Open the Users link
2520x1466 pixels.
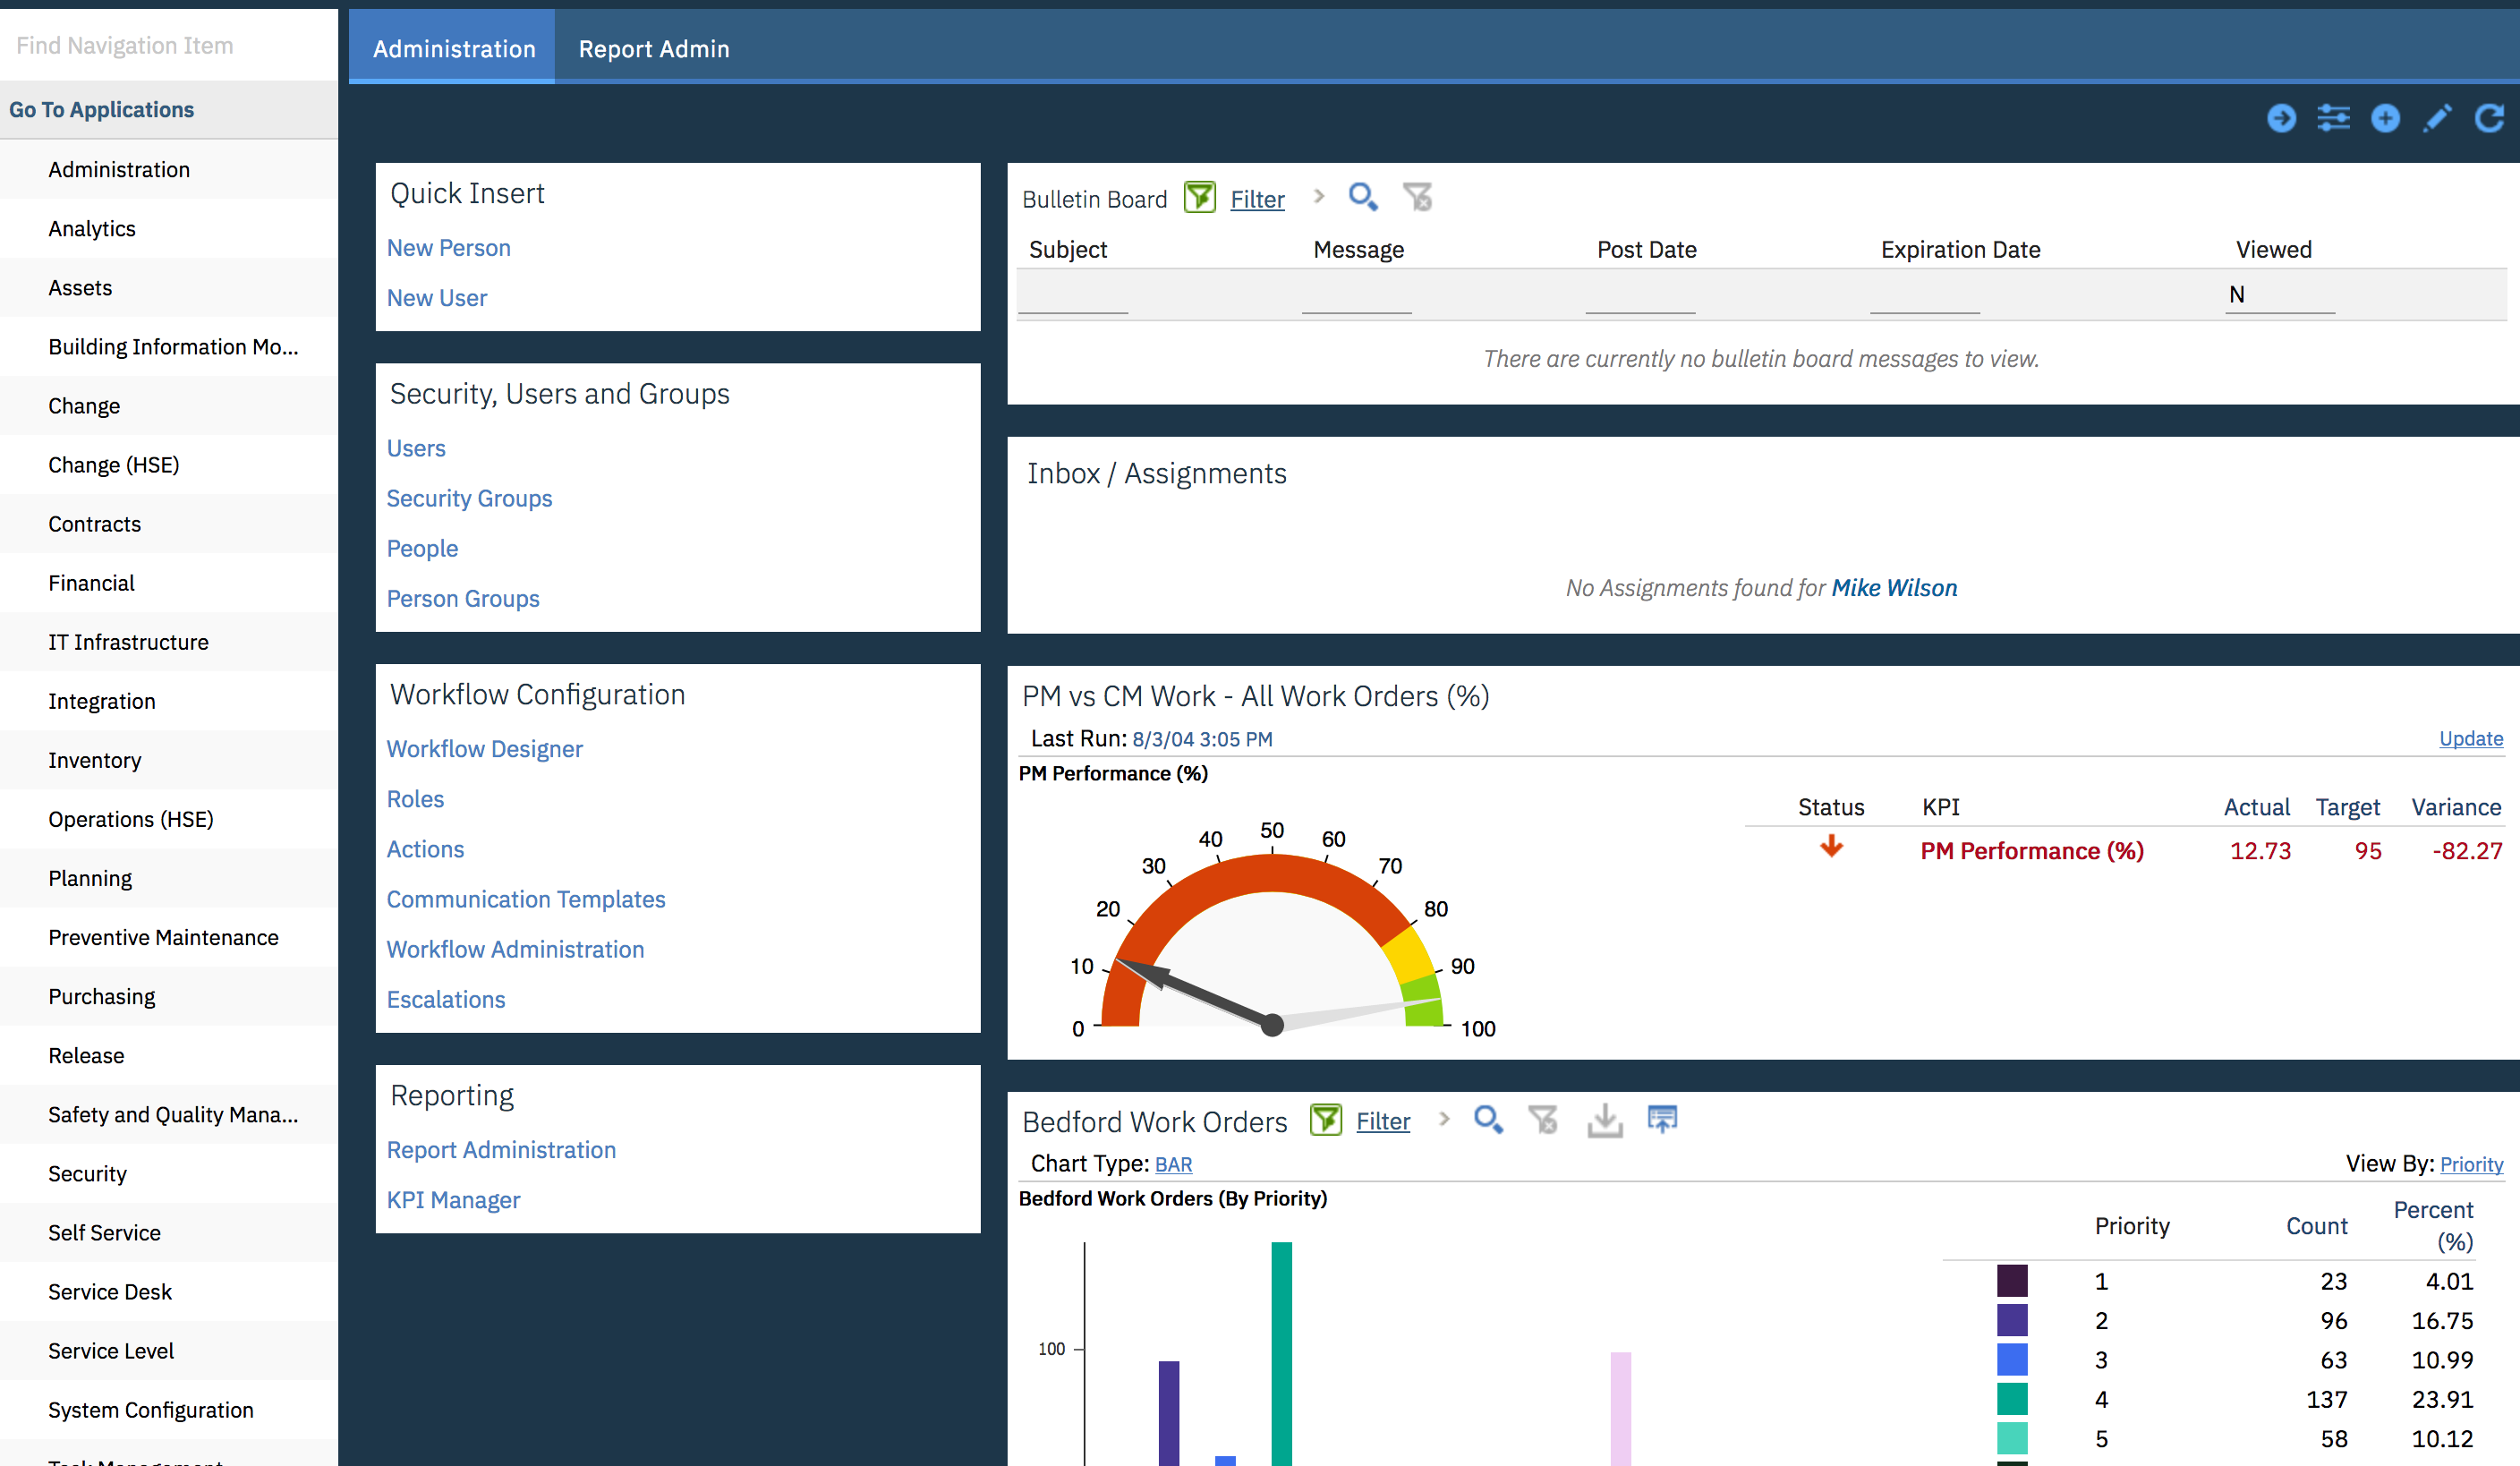[416, 448]
